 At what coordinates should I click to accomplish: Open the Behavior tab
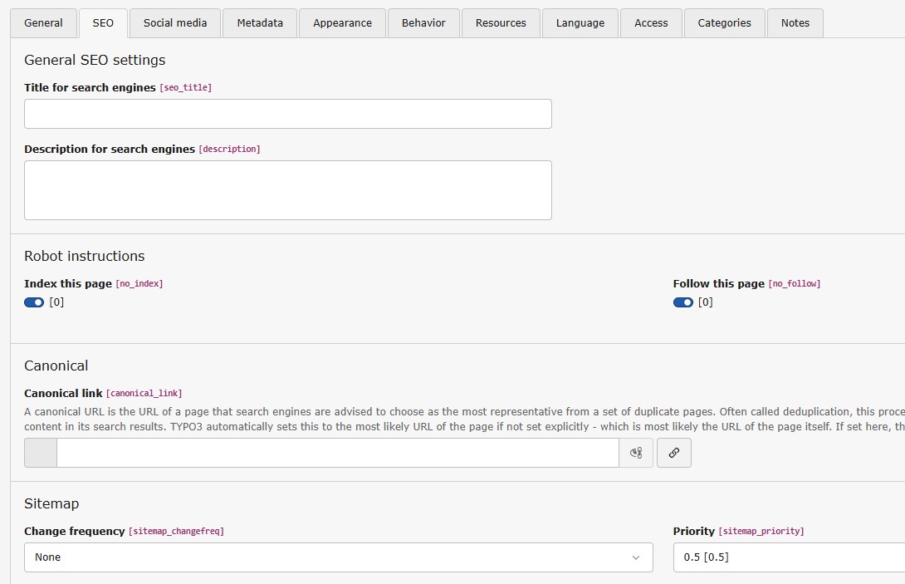(423, 23)
